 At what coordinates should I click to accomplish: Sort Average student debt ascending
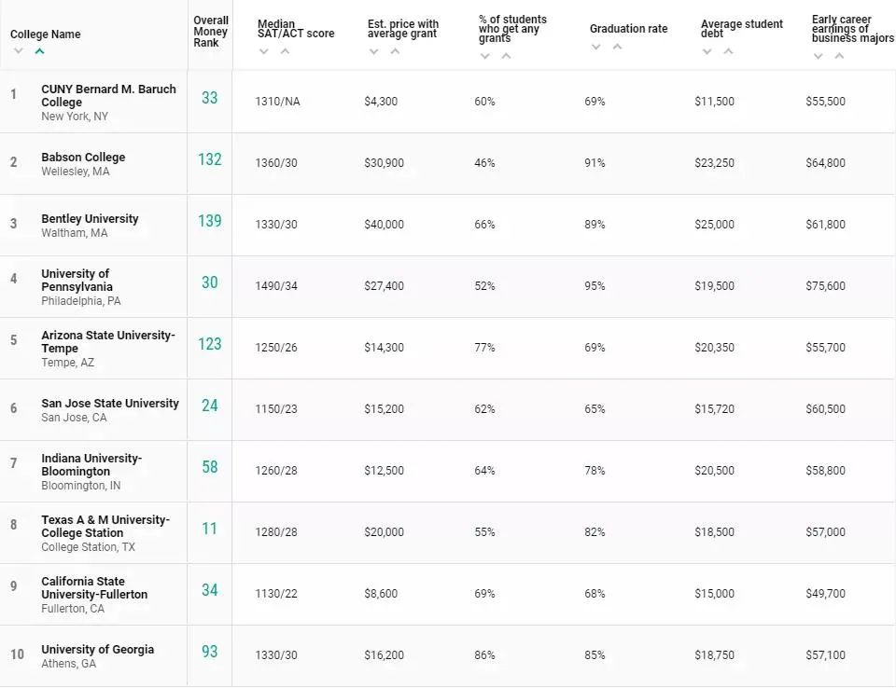[x=728, y=51]
